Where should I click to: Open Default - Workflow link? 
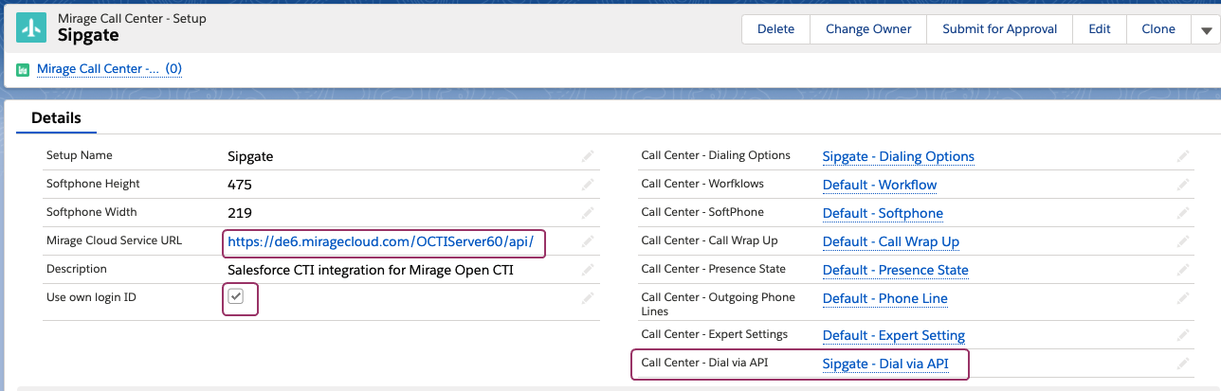[x=879, y=185]
